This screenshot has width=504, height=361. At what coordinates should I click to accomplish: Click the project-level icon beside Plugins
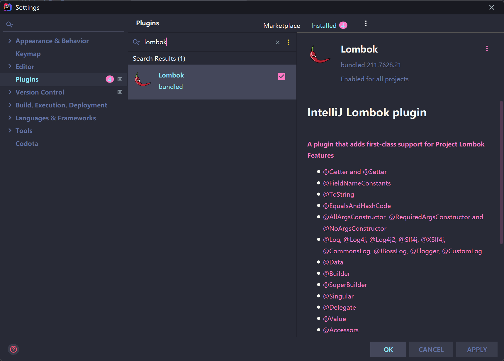pyautogui.click(x=120, y=79)
